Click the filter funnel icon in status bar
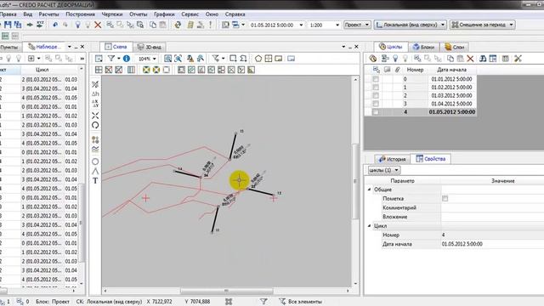544x306 pixels. 263,302
